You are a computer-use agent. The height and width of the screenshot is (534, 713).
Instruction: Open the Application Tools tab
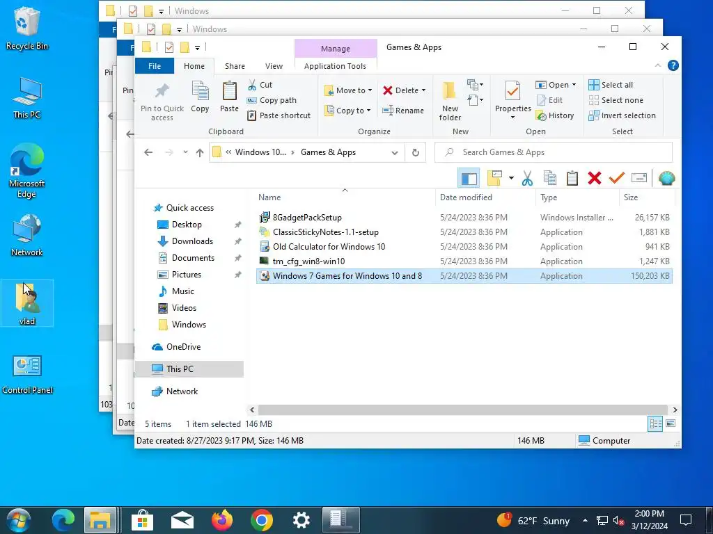pos(335,66)
